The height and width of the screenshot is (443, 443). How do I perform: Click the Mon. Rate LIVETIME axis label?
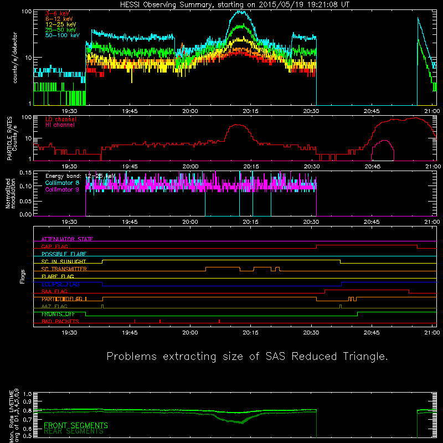point(14,415)
